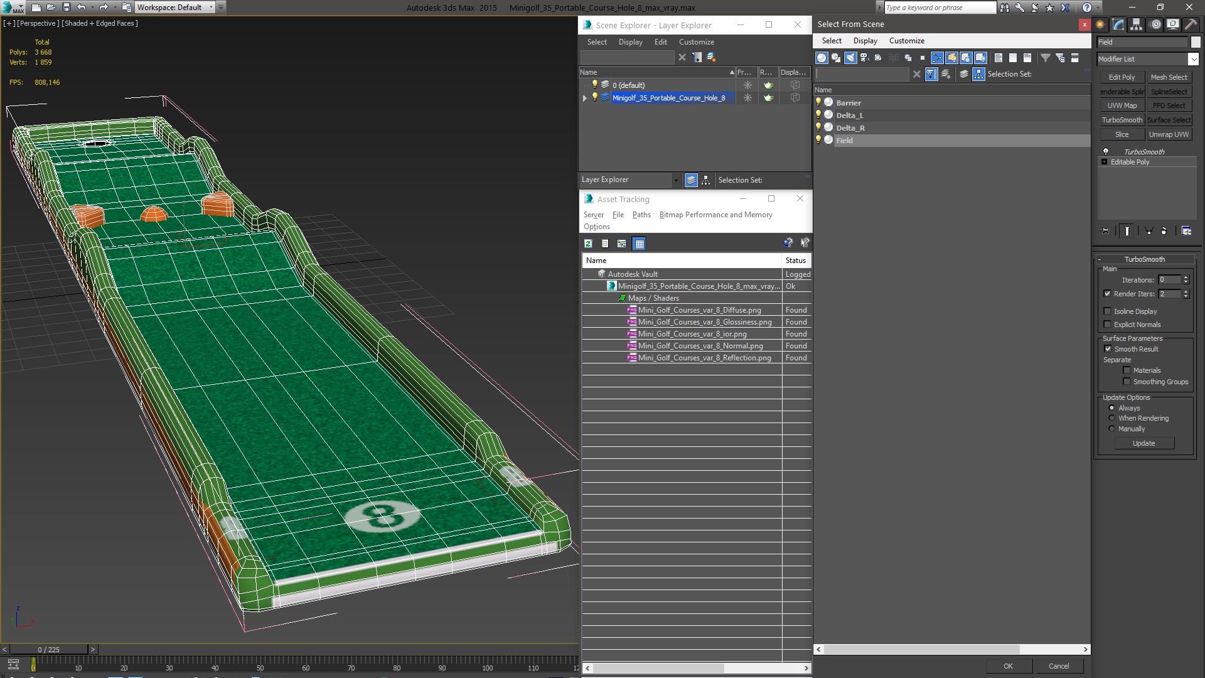Open the Utilities hammer panel tab
The image size is (1205, 678).
point(1191,24)
